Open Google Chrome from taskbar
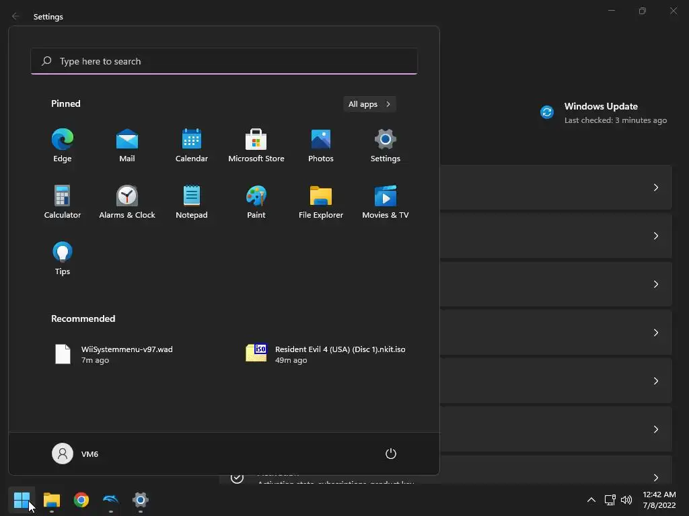689x516 pixels. click(81, 500)
